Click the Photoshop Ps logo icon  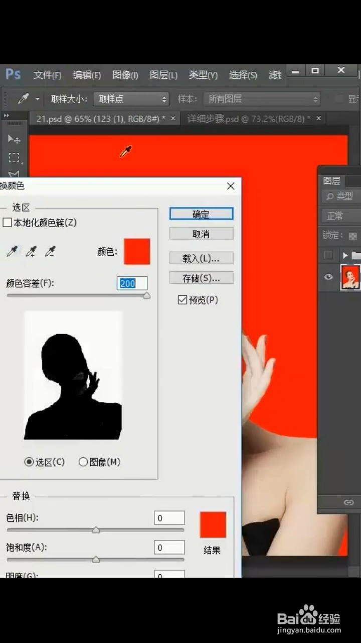[13, 75]
